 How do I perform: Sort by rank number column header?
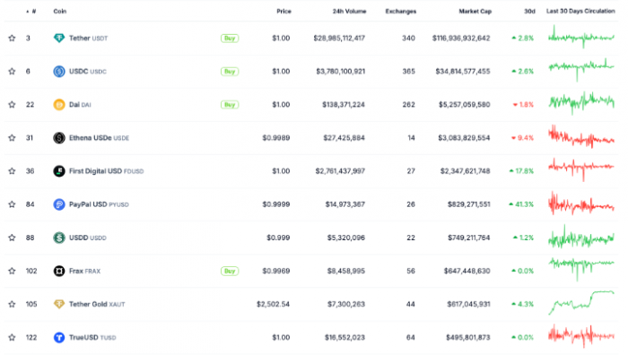(x=31, y=12)
